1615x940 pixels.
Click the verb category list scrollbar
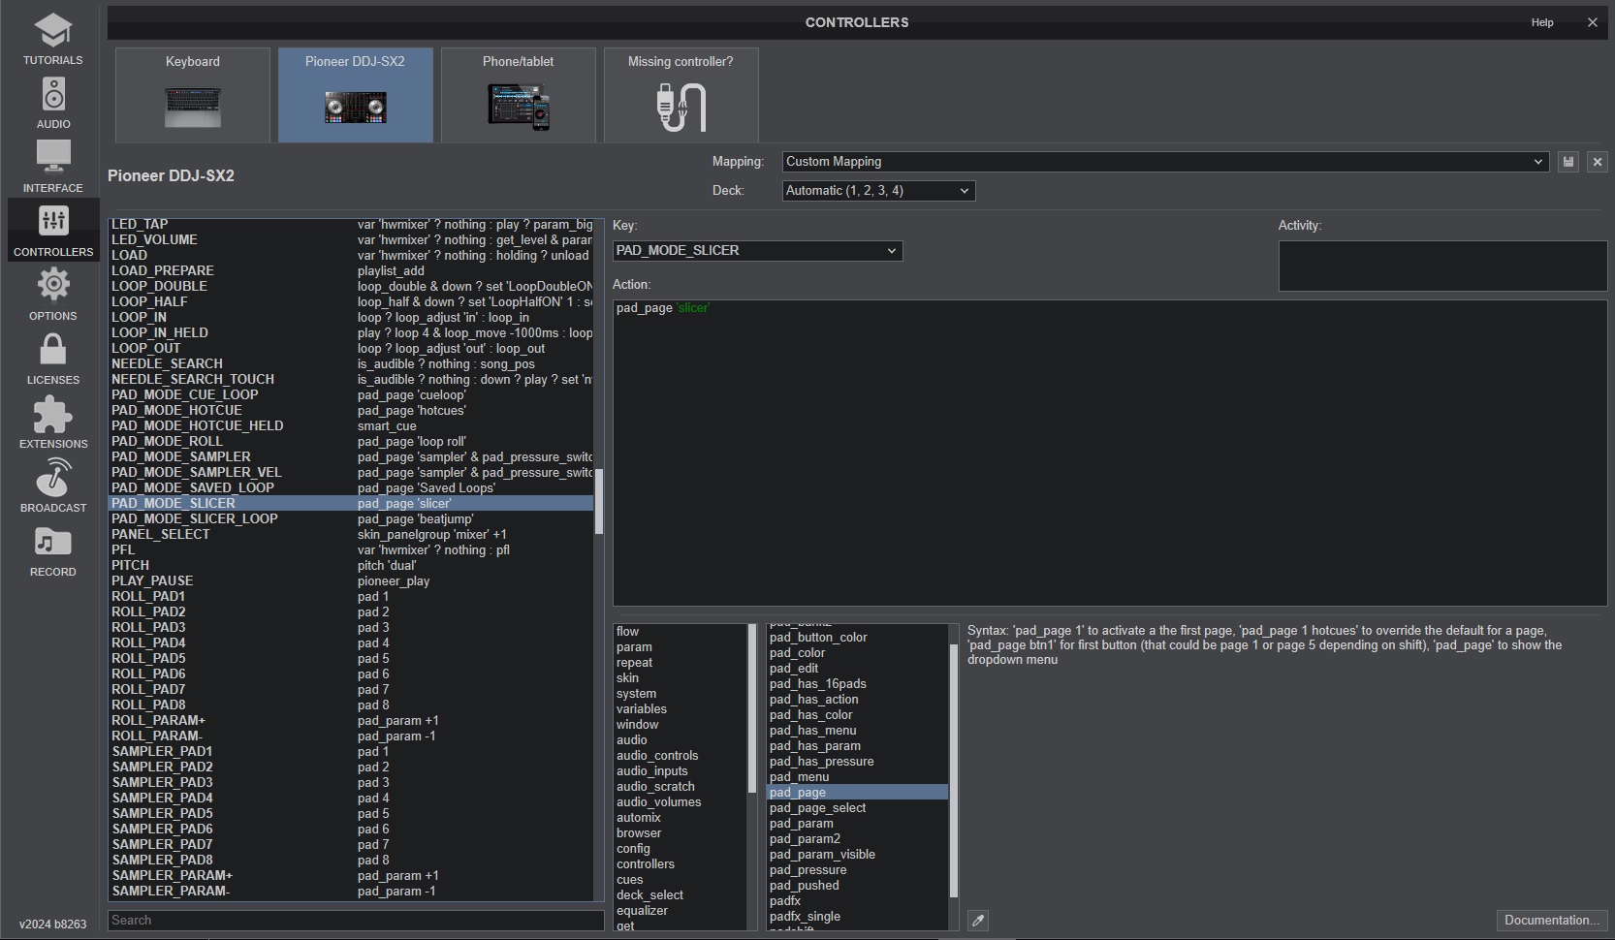click(x=752, y=707)
